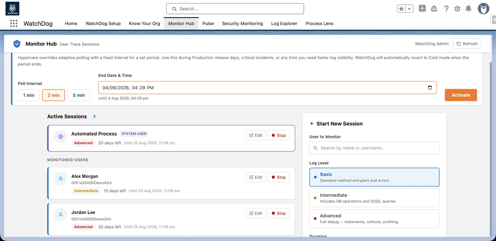Edit the Alex Morgan session
Screen dimensions: 496x241
(256, 177)
